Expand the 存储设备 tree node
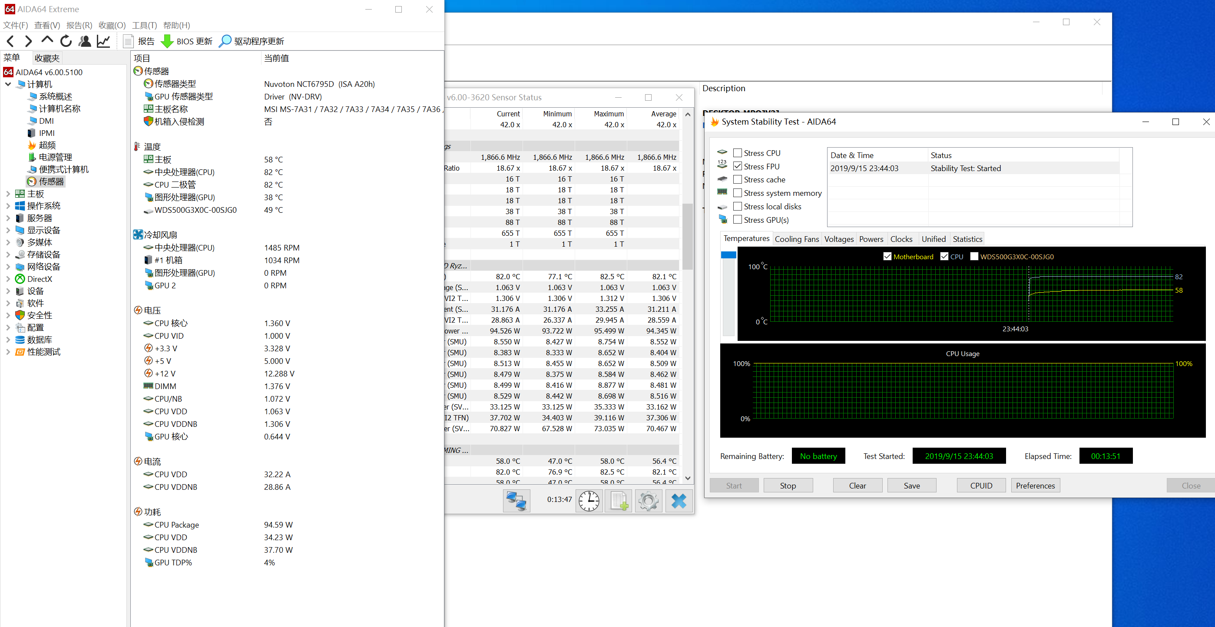Image resolution: width=1215 pixels, height=627 pixels. point(8,254)
